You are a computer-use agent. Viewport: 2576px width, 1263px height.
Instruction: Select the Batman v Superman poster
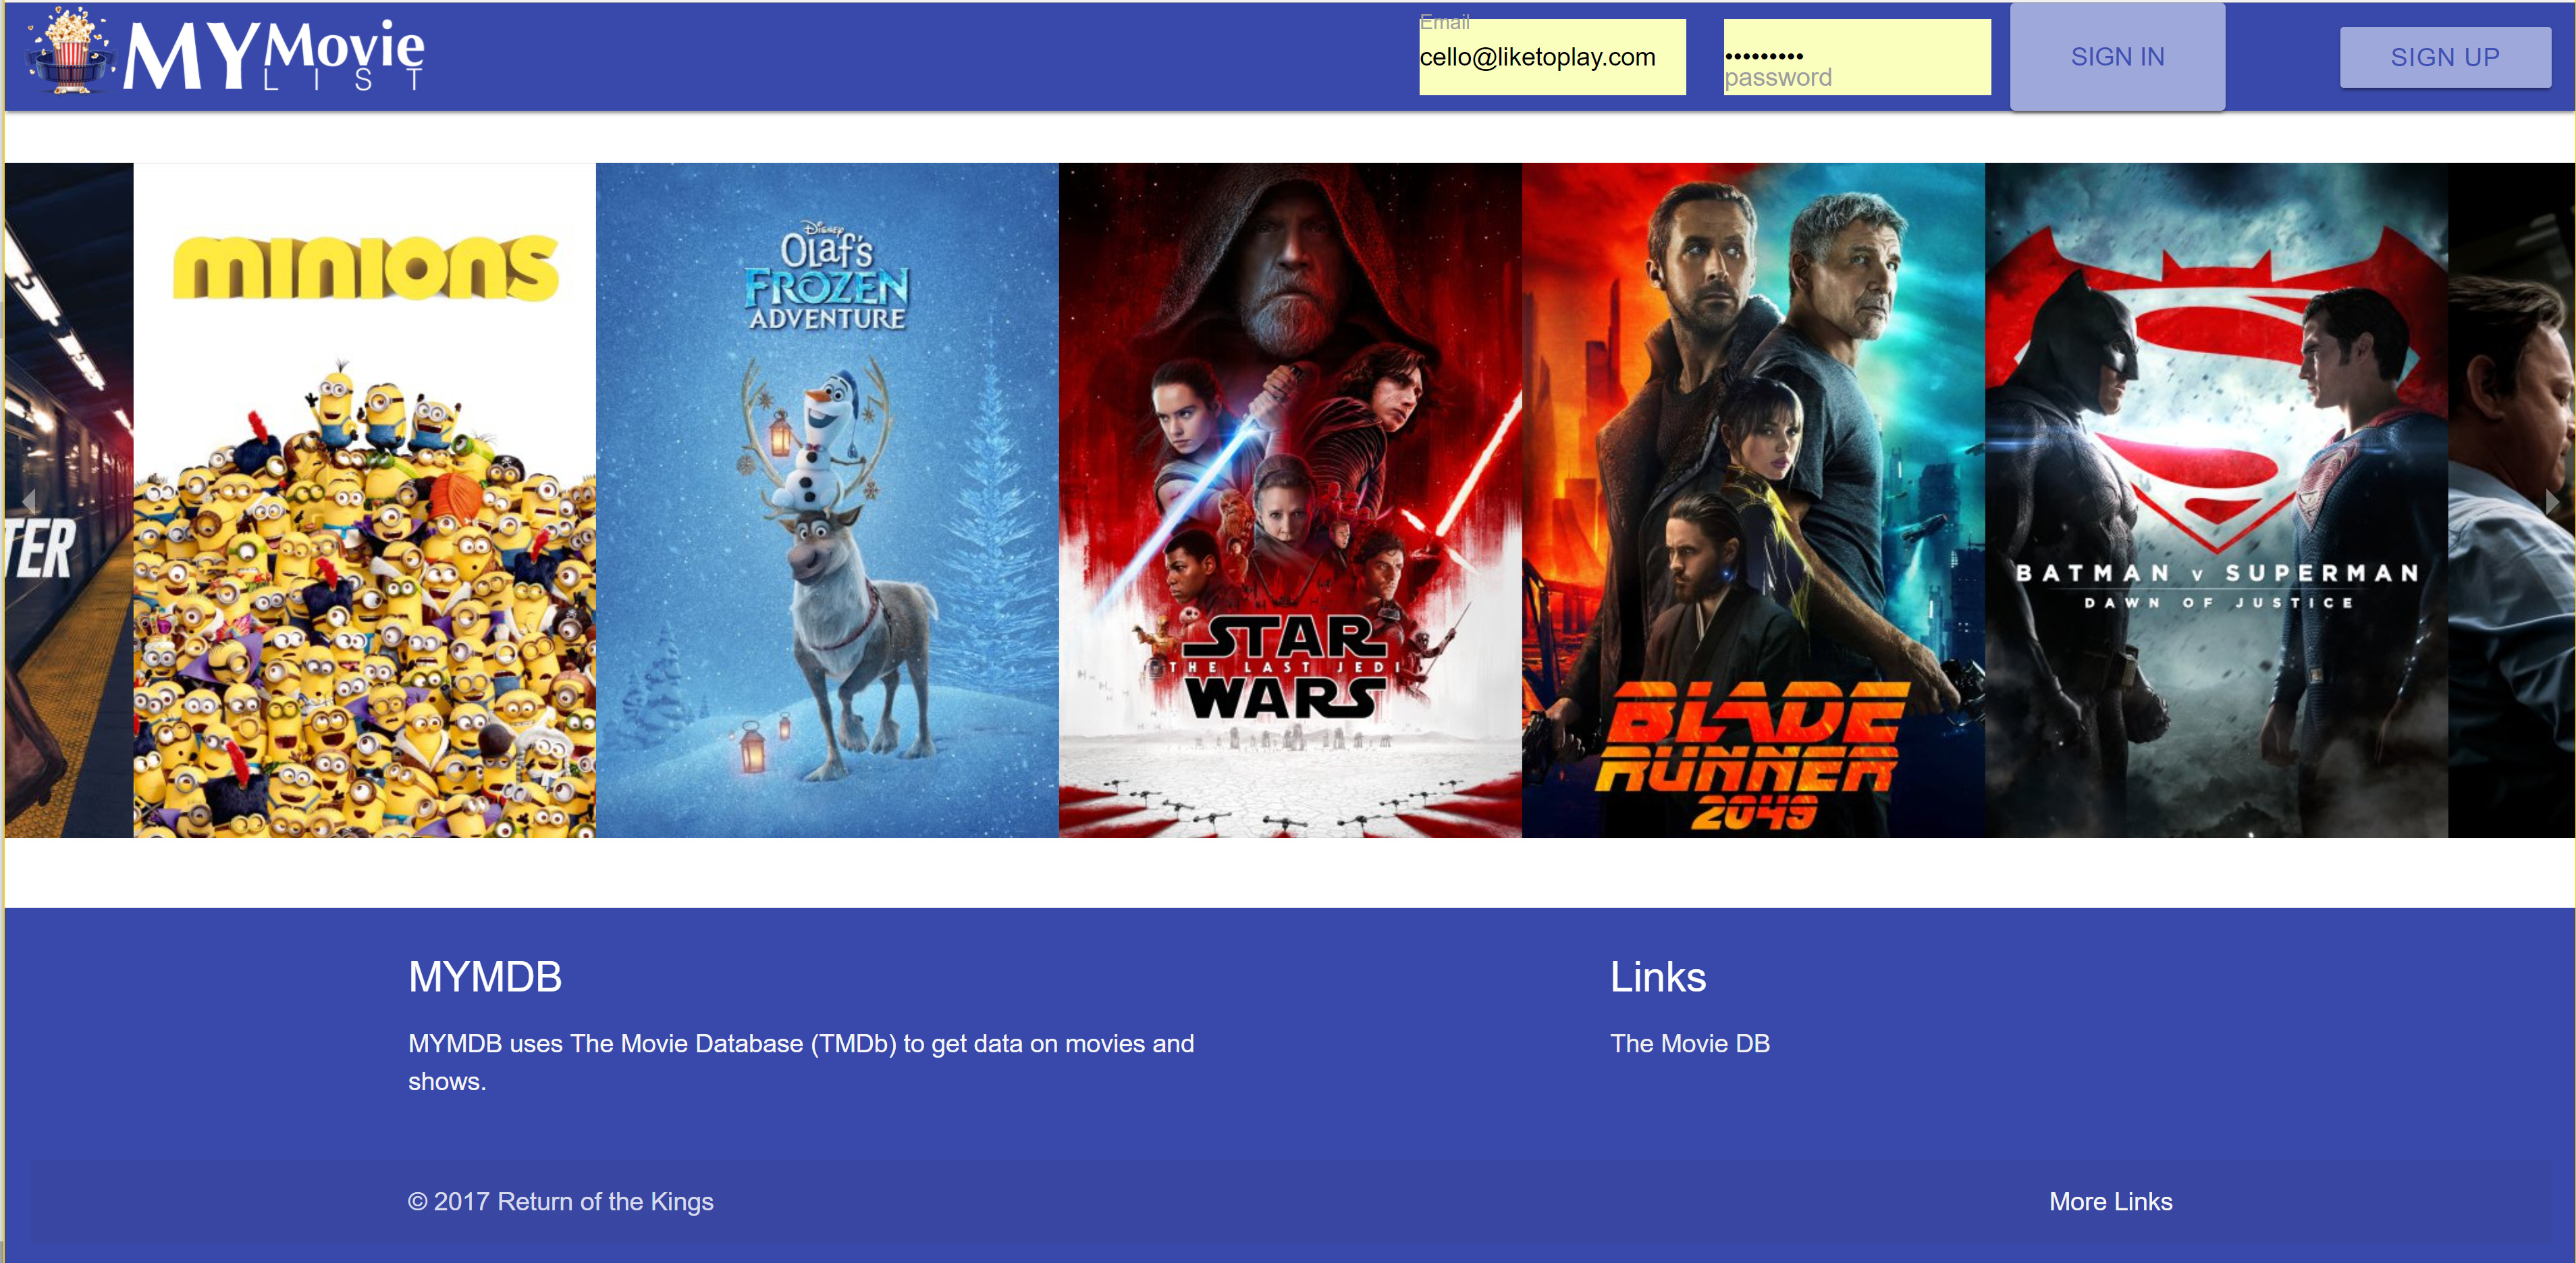pos(2215,500)
